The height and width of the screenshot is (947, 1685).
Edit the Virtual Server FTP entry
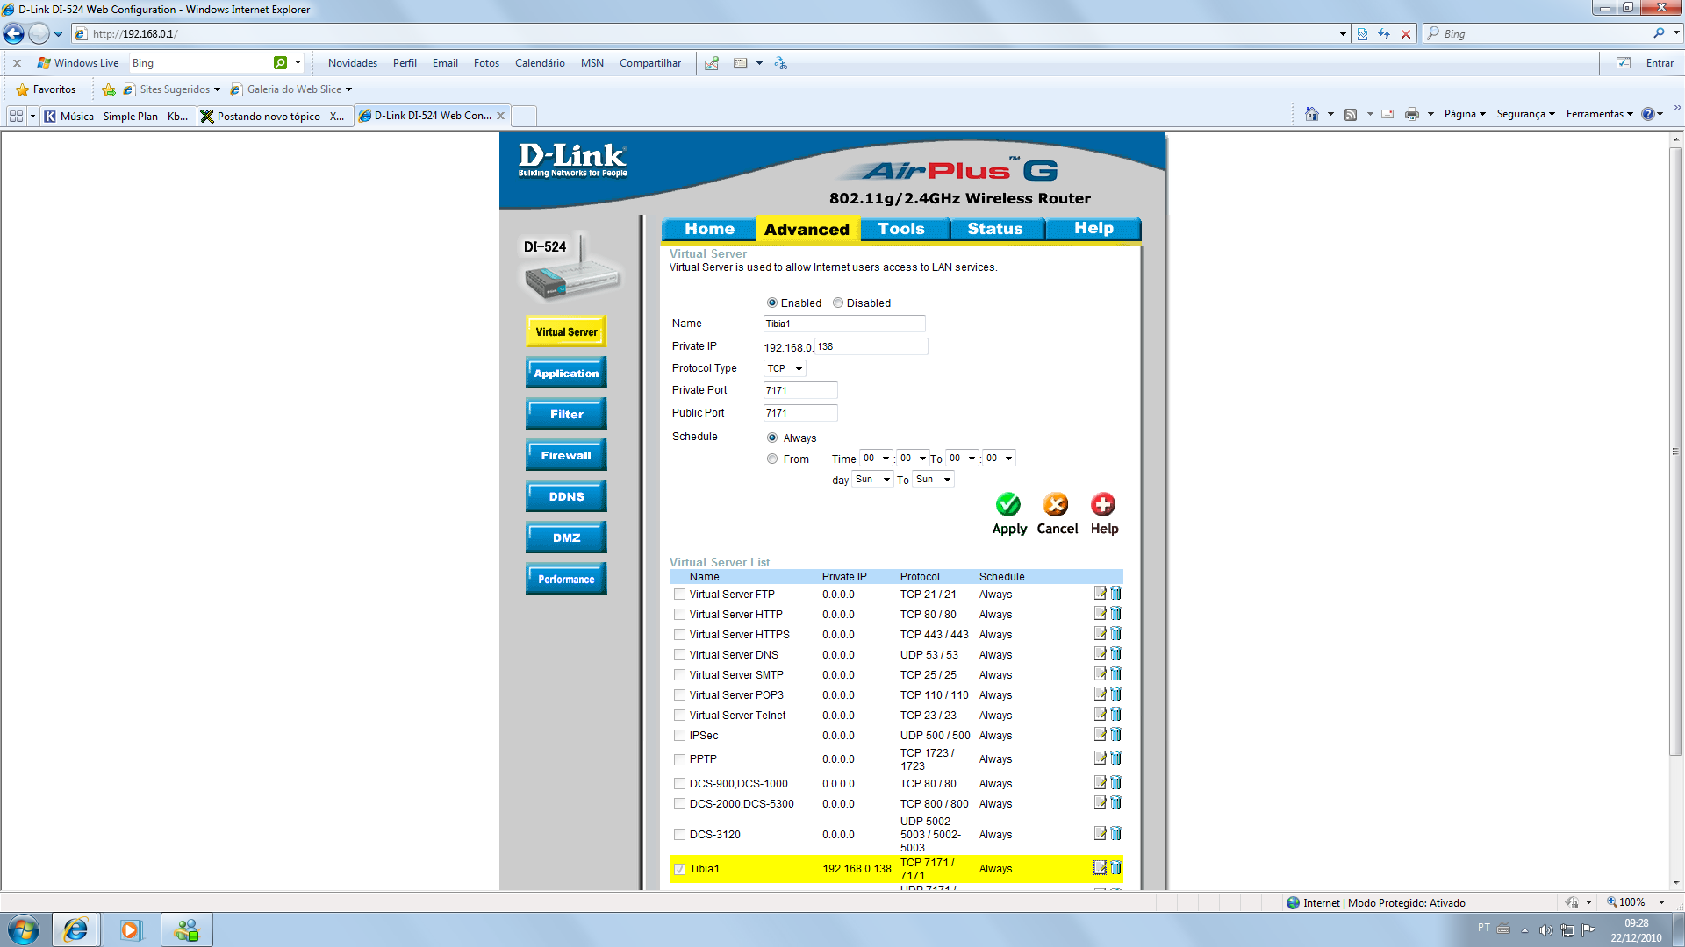tap(1100, 593)
